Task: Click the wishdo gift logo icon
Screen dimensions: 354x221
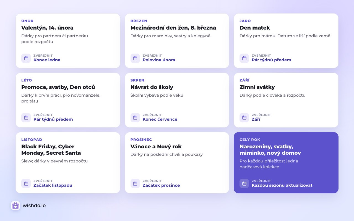Action: [x=15, y=206]
